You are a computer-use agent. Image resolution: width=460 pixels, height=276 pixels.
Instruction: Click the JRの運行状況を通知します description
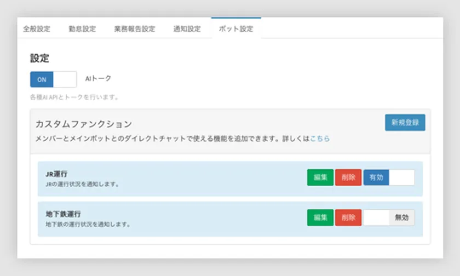point(82,185)
